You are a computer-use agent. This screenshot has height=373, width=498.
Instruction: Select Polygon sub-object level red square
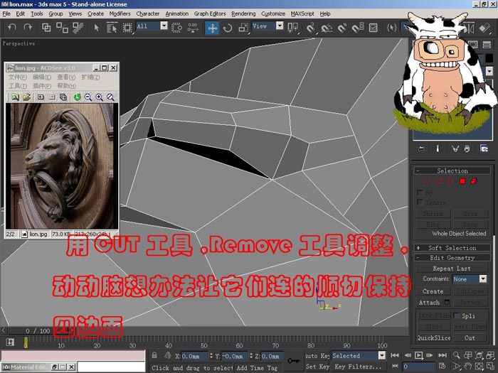click(462, 181)
